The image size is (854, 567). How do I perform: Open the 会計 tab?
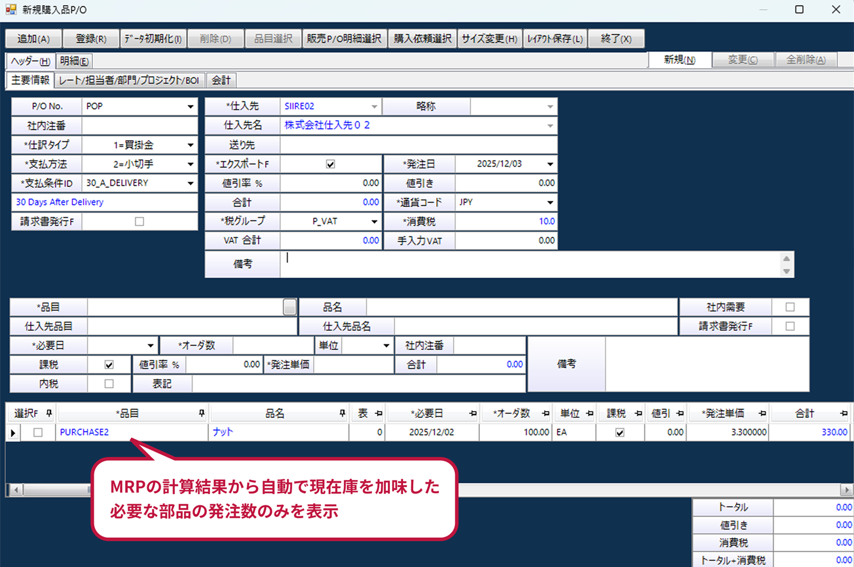pyautogui.click(x=221, y=80)
